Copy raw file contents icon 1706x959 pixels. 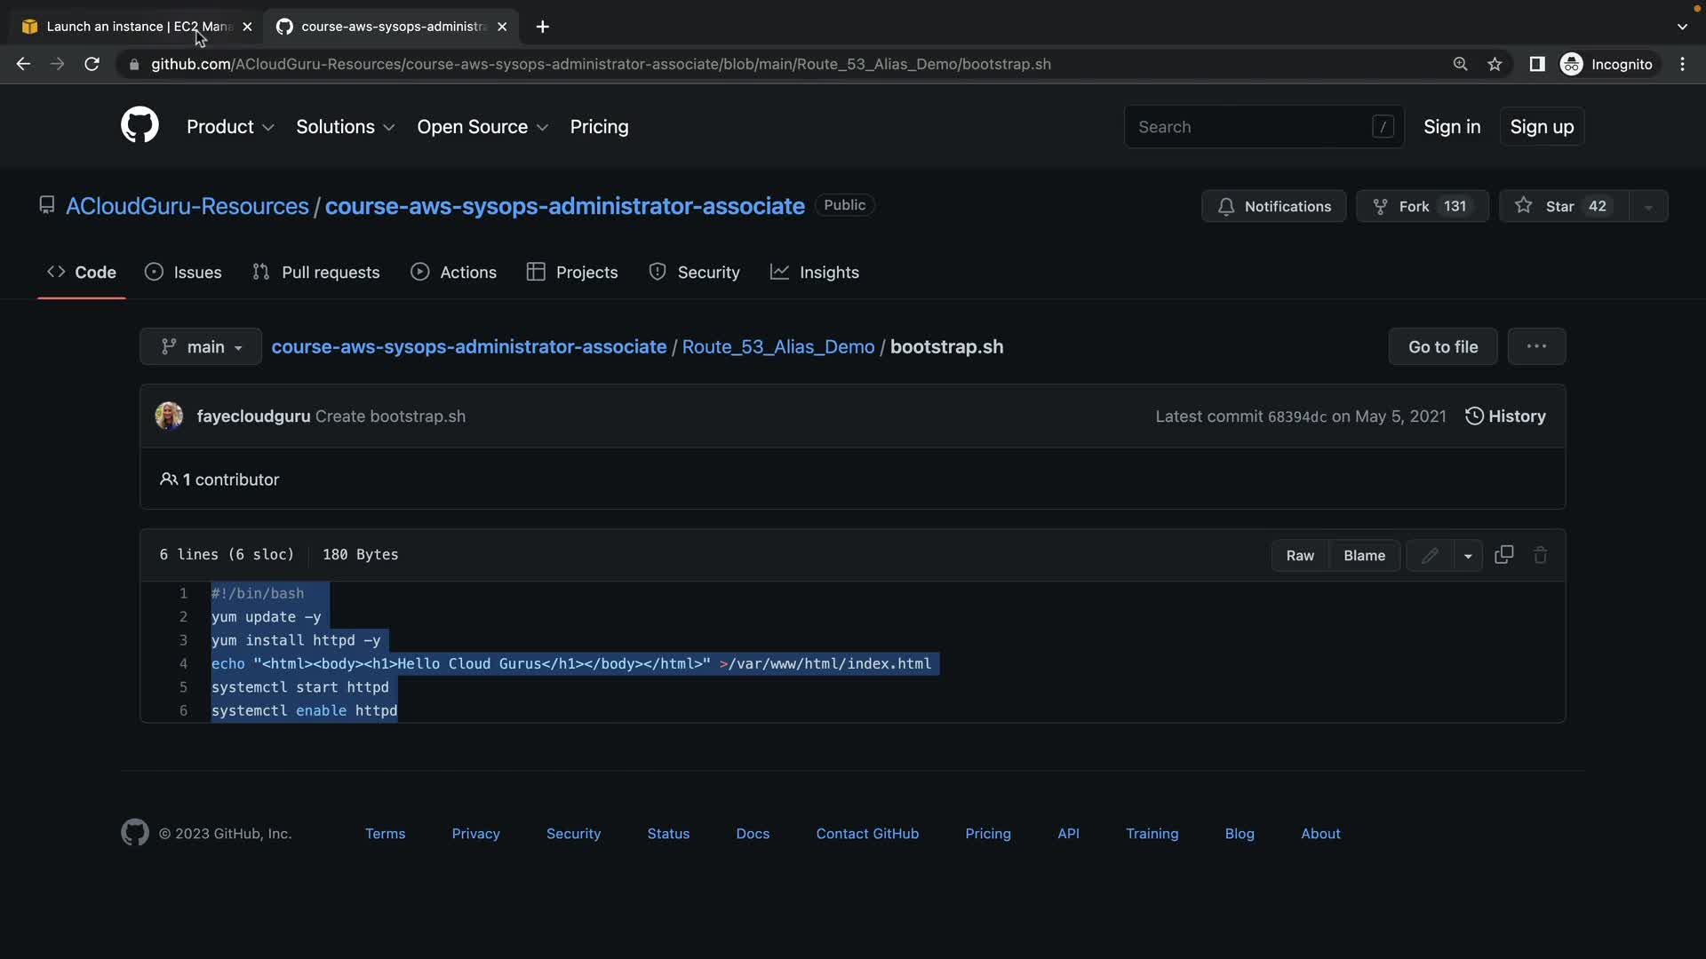tap(1503, 555)
